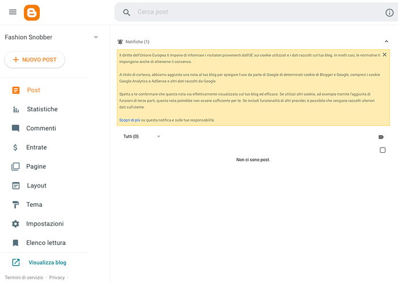
Task: Open the blog selector dropdown arrow
Action: click(x=96, y=37)
